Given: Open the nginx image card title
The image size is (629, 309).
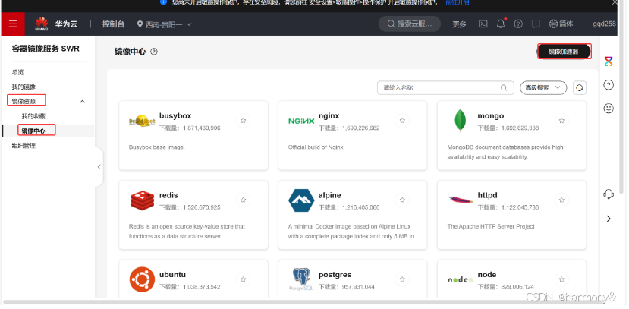Looking at the screenshot, I should 329,116.
